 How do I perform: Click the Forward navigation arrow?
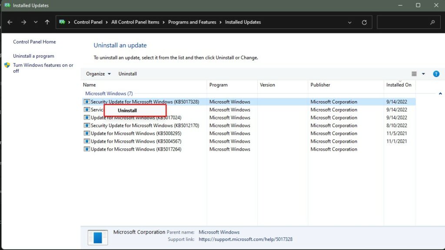click(23, 22)
